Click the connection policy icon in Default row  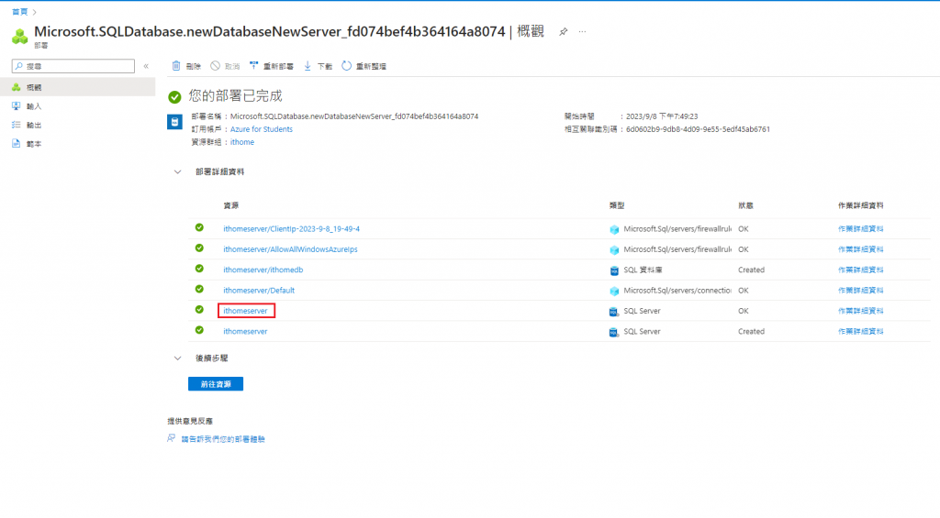614,291
